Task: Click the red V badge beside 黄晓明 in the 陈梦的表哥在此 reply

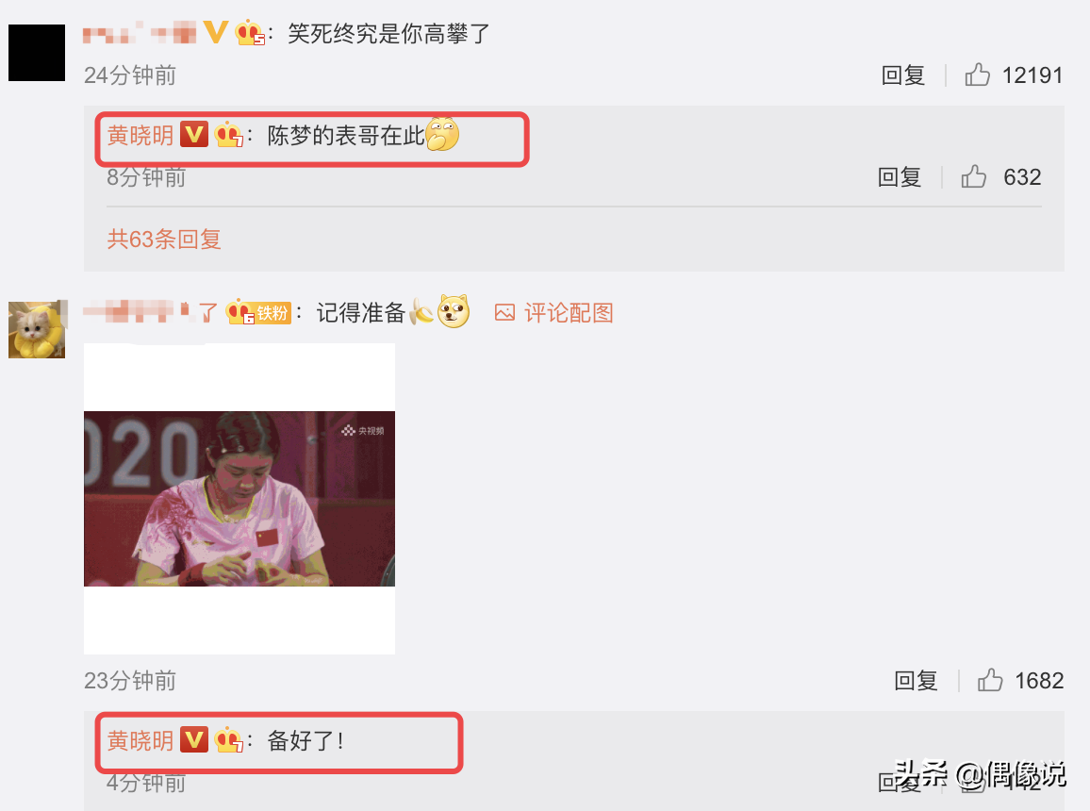Action: (194, 134)
